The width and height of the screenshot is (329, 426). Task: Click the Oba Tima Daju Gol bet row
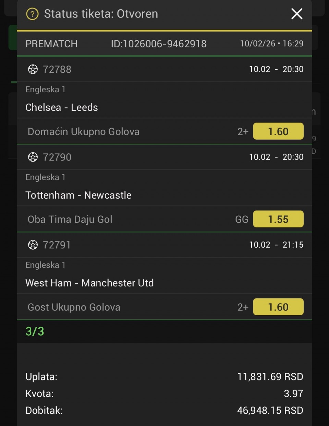(70, 220)
